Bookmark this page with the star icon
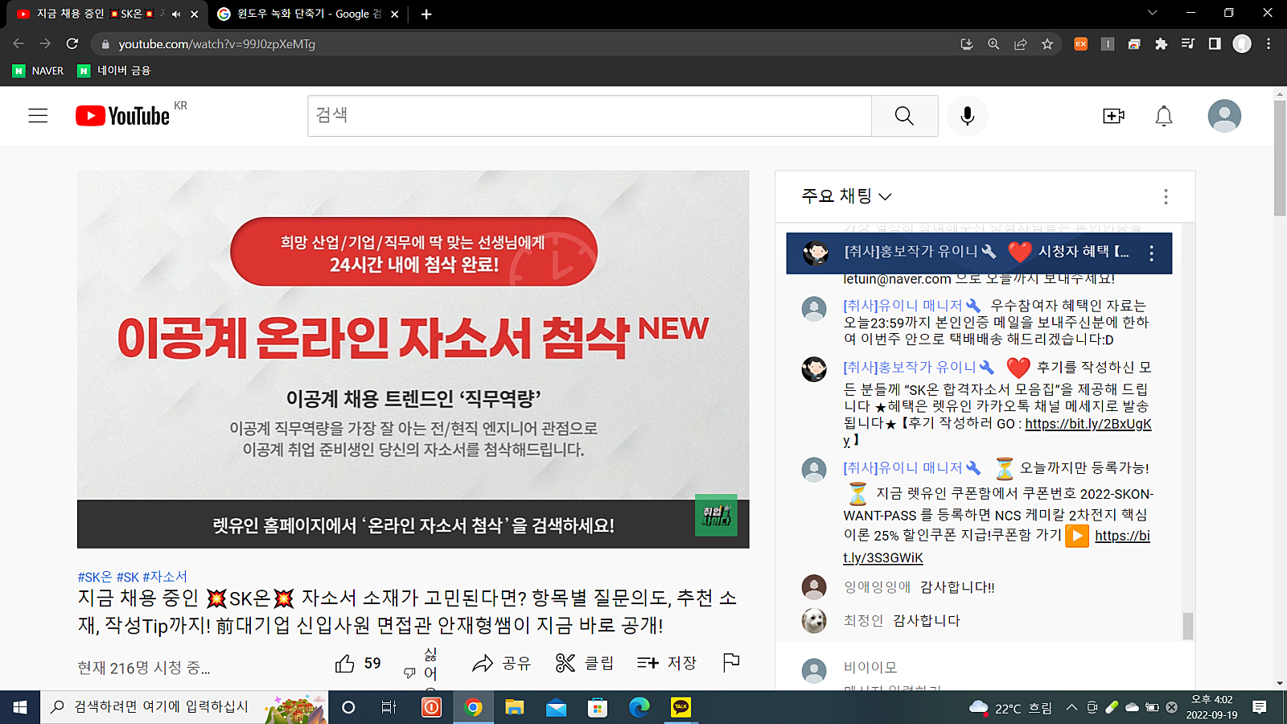This screenshot has height=724, width=1287. tap(1046, 44)
